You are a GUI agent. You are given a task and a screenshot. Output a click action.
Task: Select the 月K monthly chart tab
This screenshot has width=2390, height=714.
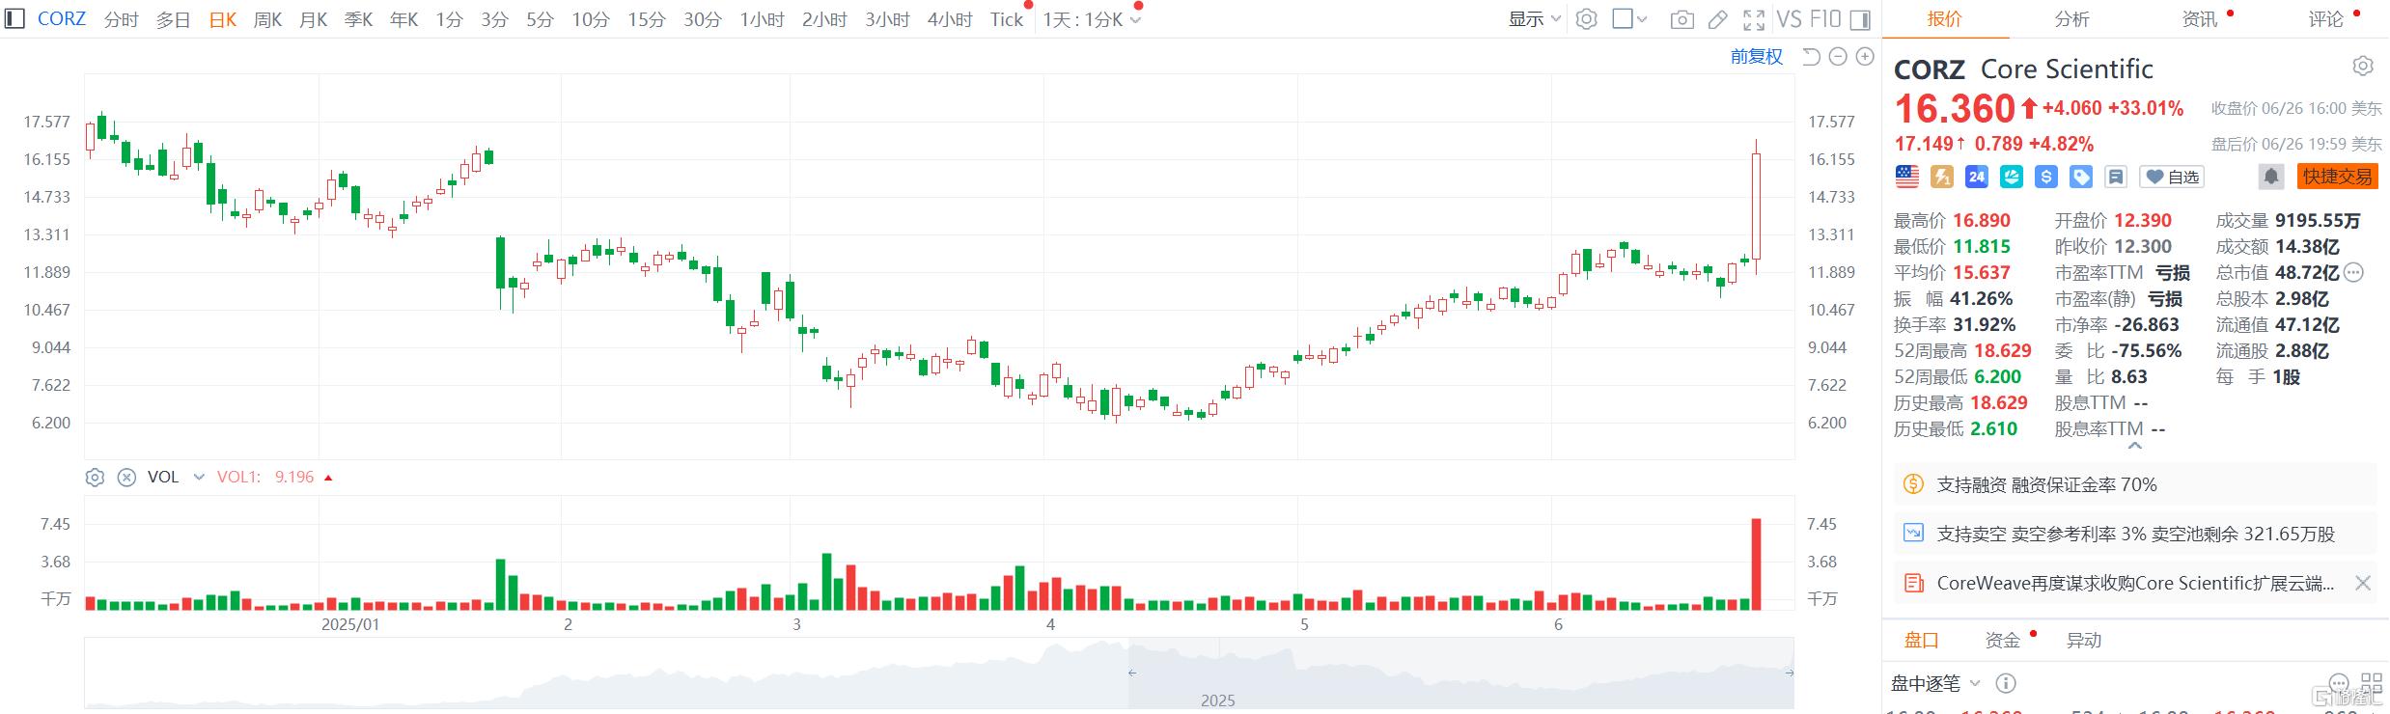point(313,19)
